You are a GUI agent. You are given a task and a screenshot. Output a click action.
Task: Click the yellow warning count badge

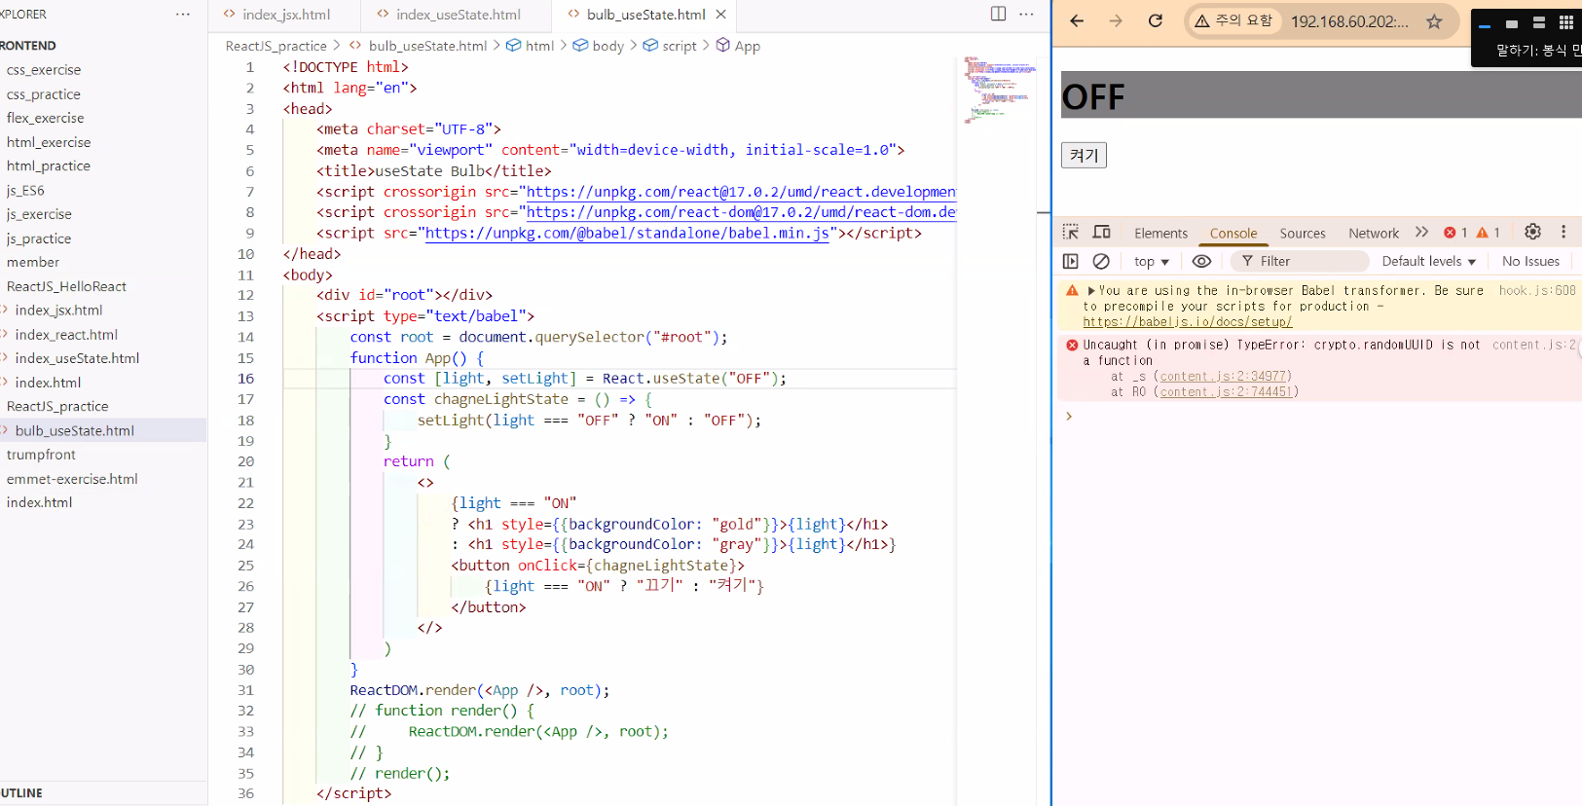[x=1489, y=233]
